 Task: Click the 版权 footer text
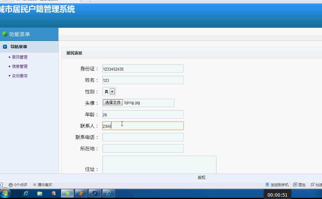[x=202, y=177]
